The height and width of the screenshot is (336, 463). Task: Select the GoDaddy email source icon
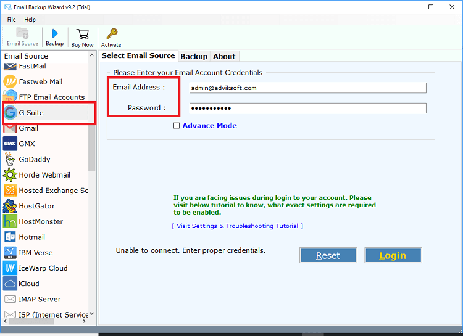[x=10, y=159]
